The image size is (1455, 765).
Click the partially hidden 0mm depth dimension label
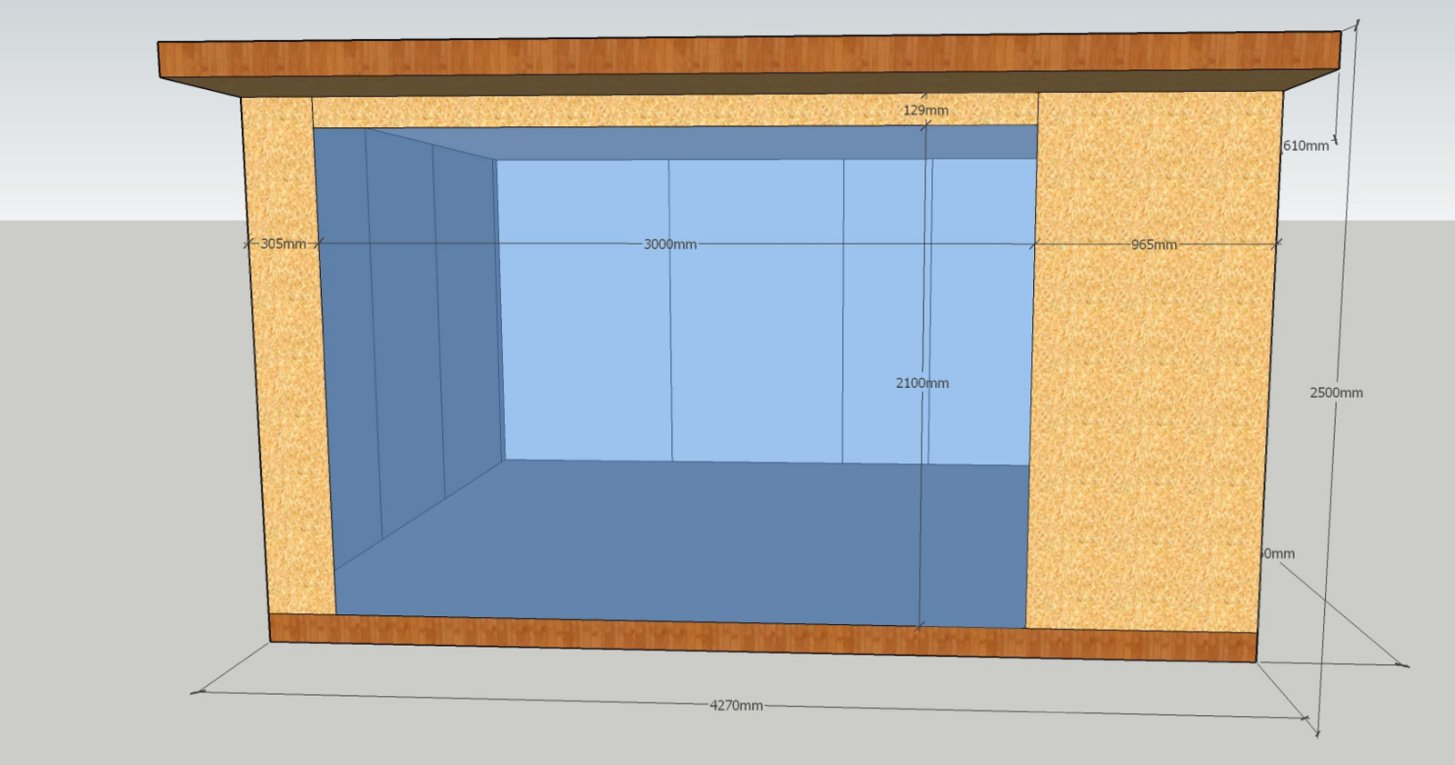[1279, 553]
